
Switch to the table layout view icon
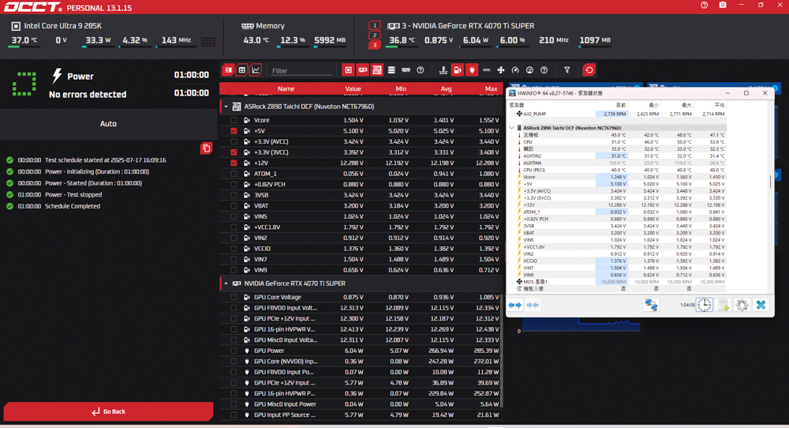[x=242, y=70]
